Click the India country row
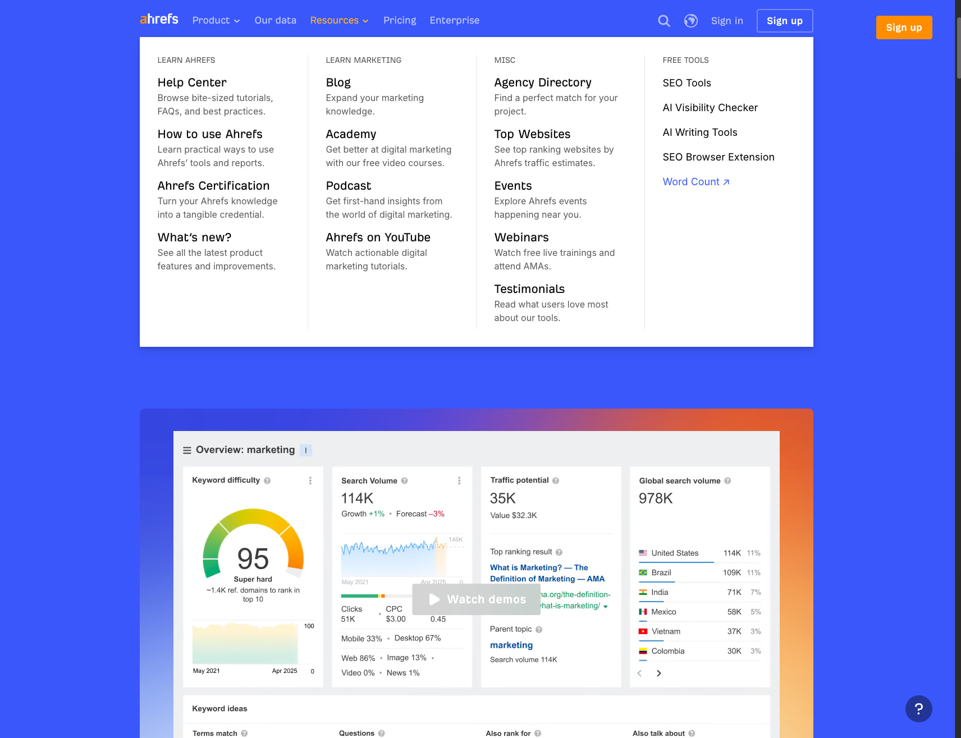Viewport: 961px width, 738px height. click(x=700, y=593)
